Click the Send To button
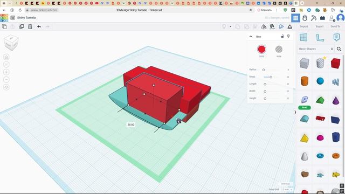Screen dimensions: 345x194 [335, 26]
